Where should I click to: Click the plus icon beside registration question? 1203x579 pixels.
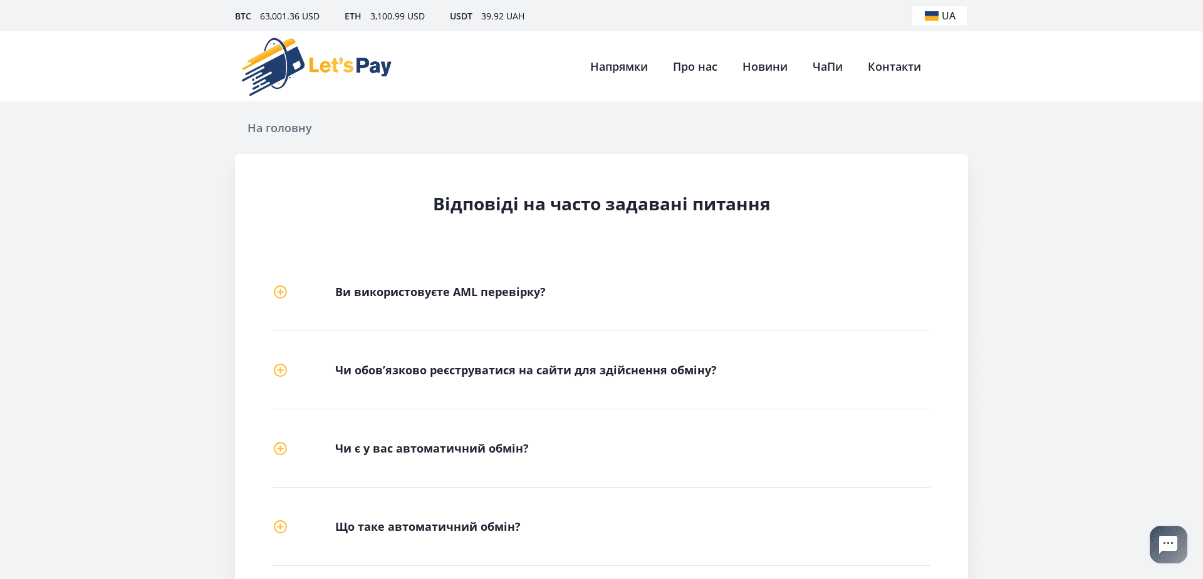click(x=280, y=370)
